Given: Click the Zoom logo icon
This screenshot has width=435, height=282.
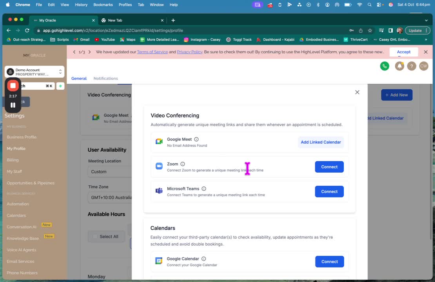Looking at the screenshot, I should click(x=159, y=166).
